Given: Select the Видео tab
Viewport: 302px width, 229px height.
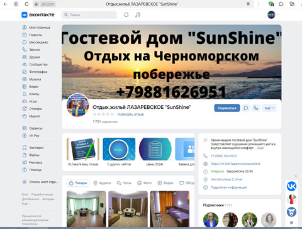Looking at the screenshot, I should point(165,183).
